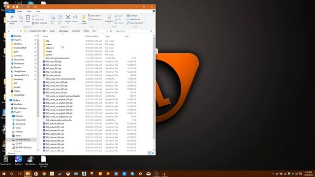
Task: Open OS (D:) drive
Action: click(19, 144)
